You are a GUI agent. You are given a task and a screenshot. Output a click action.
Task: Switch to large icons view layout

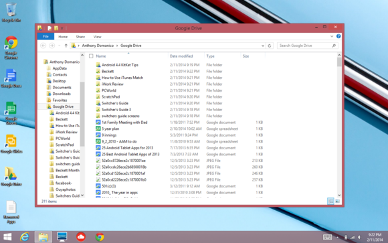coord(337,201)
